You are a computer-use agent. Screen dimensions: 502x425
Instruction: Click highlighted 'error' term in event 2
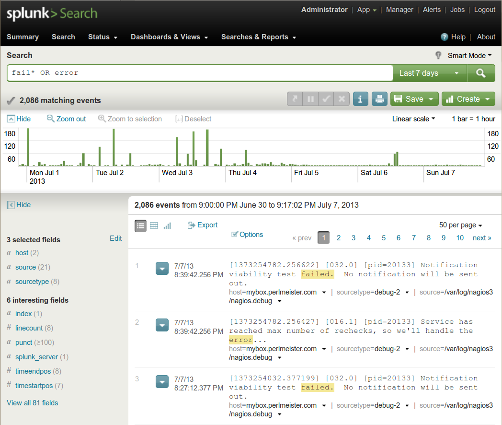click(x=241, y=340)
